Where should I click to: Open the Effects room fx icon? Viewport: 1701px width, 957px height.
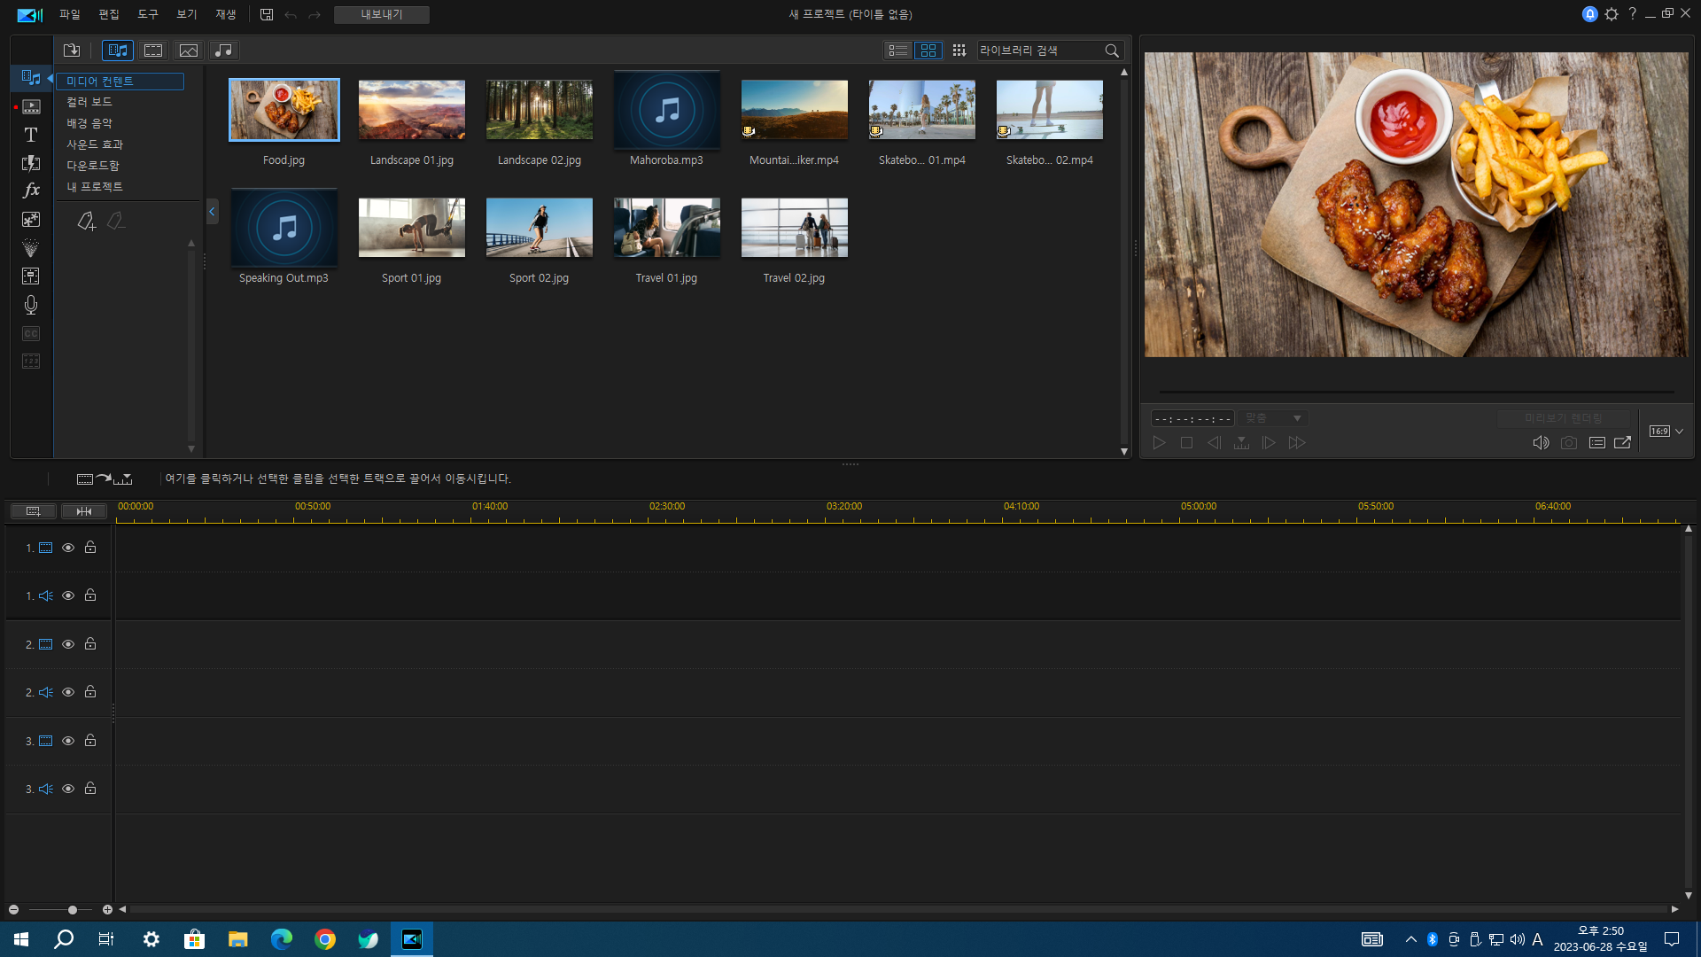click(31, 191)
